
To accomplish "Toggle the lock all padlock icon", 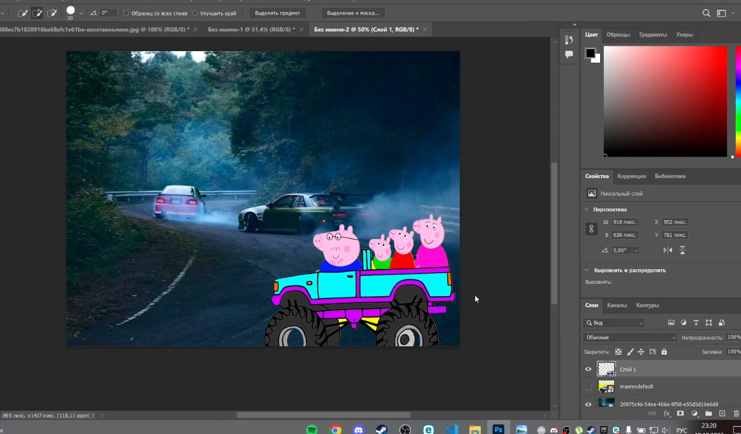I will (664, 352).
